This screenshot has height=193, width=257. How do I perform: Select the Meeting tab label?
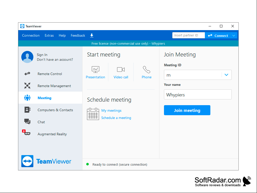pyautogui.click(x=45, y=98)
